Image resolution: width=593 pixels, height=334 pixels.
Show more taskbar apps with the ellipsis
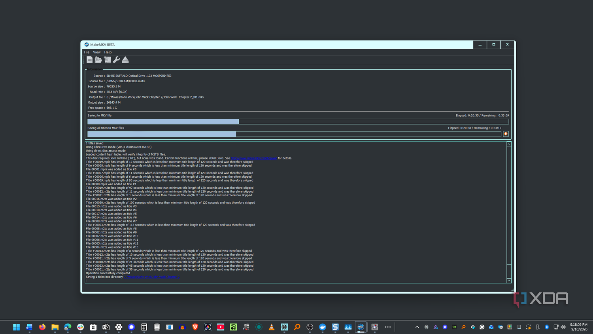(x=388, y=327)
